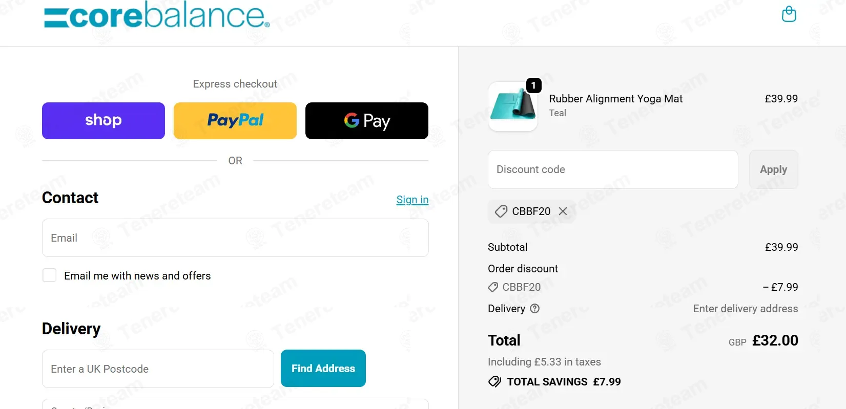Choose Google Pay express checkout

(x=367, y=121)
